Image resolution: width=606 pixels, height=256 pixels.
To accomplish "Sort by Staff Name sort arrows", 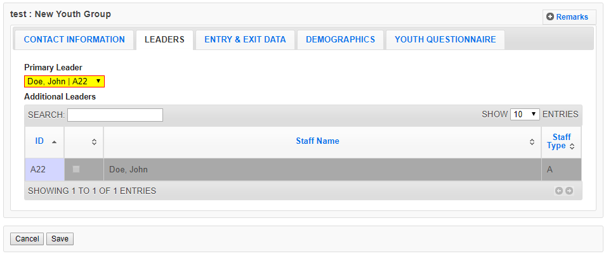I will pos(532,142).
